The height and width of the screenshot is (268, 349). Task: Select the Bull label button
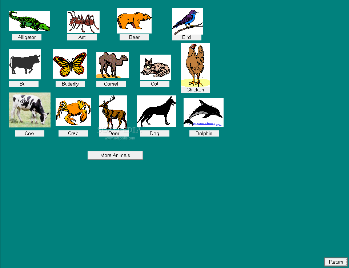pyautogui.click(x=24, y=84)
